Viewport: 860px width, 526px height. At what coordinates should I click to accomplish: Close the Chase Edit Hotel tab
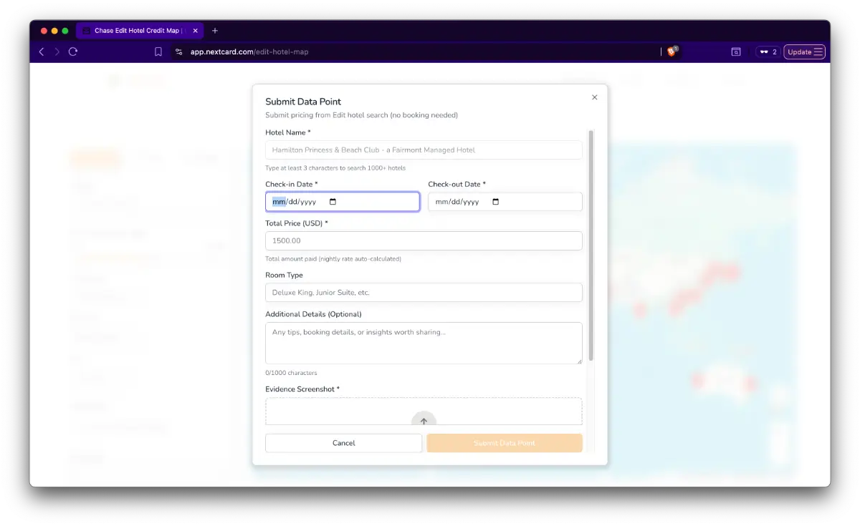coord(196,31)
